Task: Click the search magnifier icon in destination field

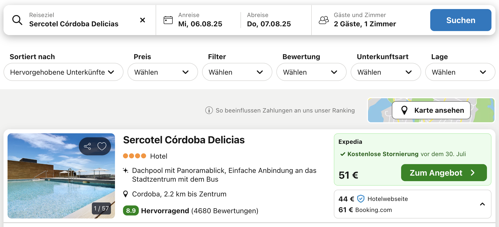Action: 17,20
